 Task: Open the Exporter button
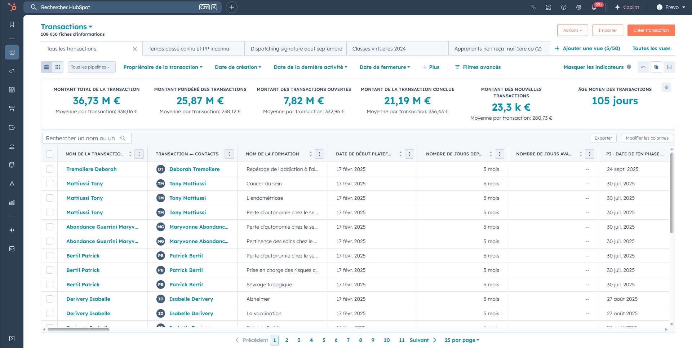point(603,138)
